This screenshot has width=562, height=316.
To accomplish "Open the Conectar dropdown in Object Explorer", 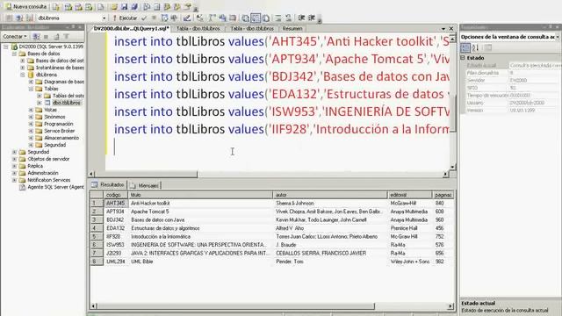I will tap(15, 37).
